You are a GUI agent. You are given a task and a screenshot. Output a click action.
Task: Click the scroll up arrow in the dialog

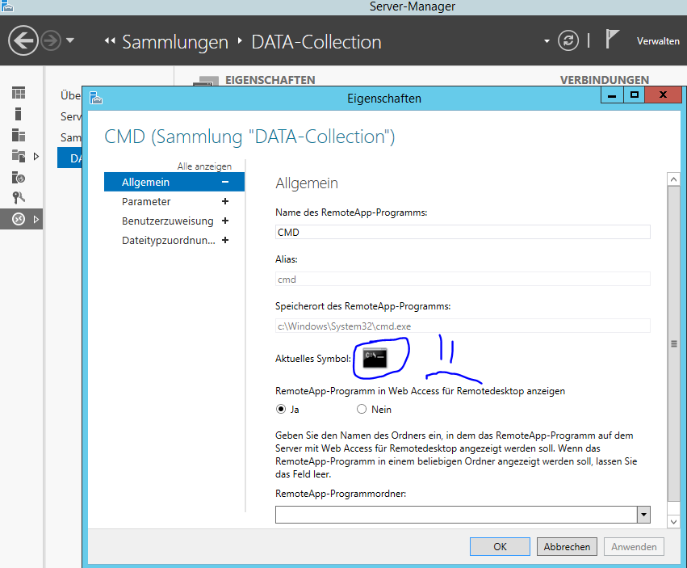coord(673,179)
